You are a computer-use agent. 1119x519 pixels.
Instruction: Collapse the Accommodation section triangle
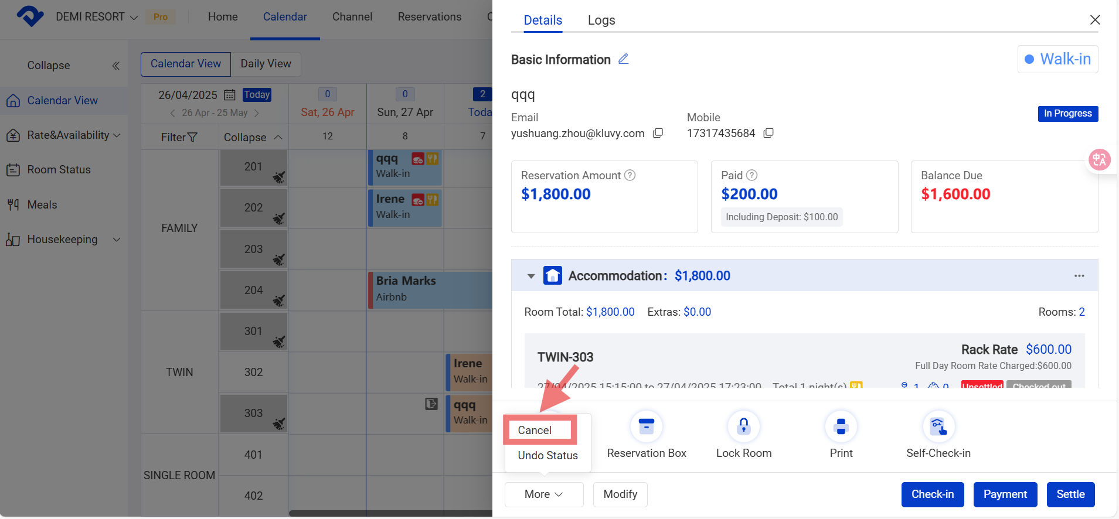pos(531,276)
